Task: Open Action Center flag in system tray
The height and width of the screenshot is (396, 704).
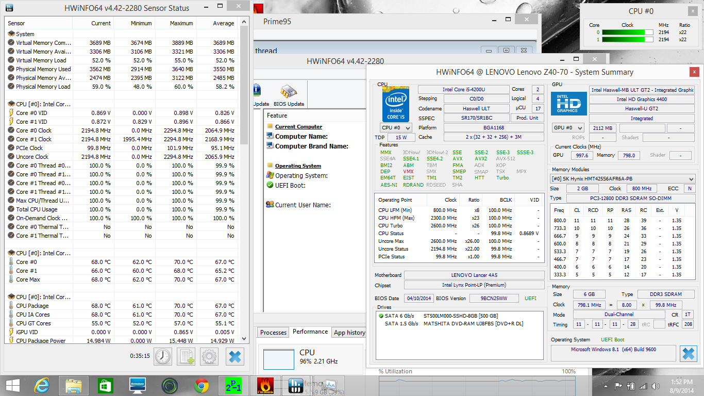Action: tap(617, 386)
